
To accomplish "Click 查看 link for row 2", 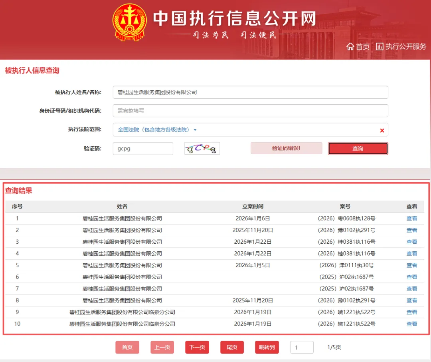I will coord(412,230).
